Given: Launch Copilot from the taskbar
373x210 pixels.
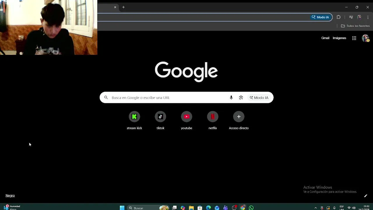Looking at the screenshot, I should point(183,208).
